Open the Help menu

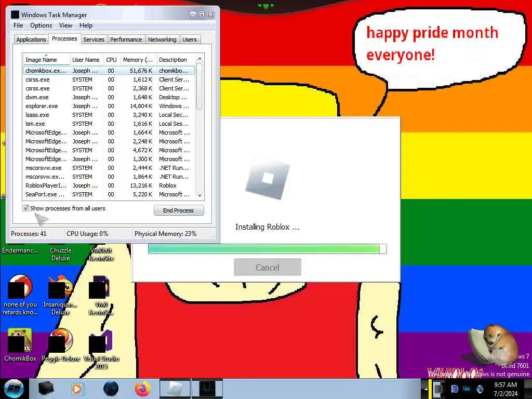[x=86, y=25]
